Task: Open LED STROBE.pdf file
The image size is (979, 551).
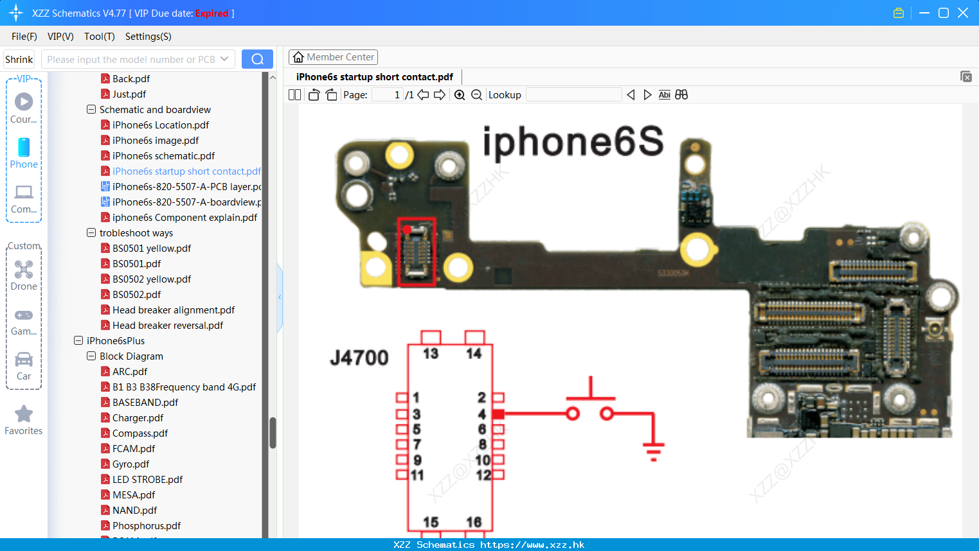Action: pyautogui.click(x=147, y=479)
